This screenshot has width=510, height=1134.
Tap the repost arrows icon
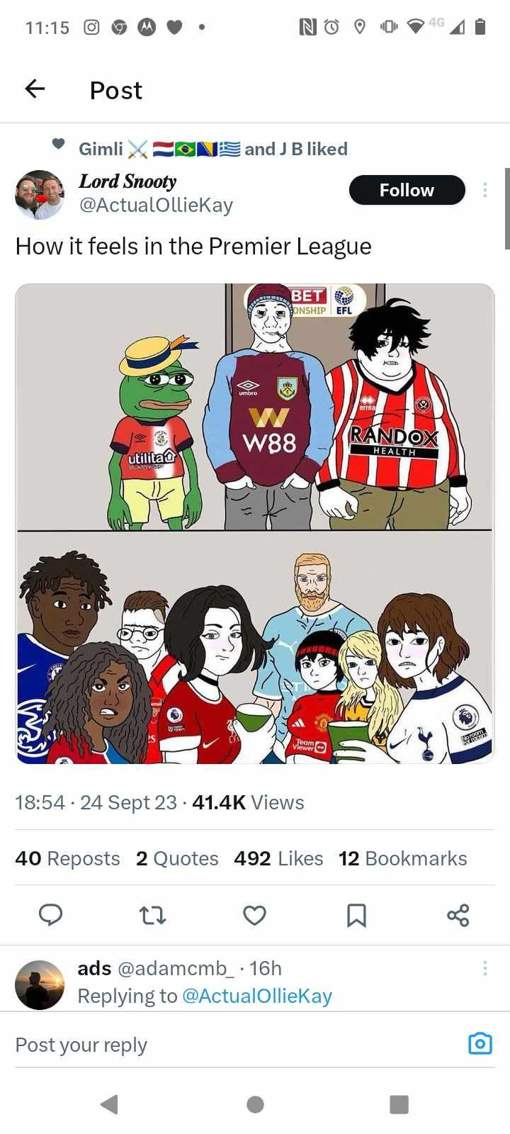click(x=153, y=915)
